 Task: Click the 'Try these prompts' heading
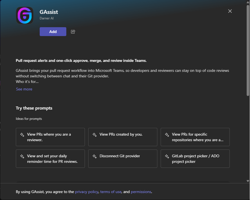tap(34, 108)
